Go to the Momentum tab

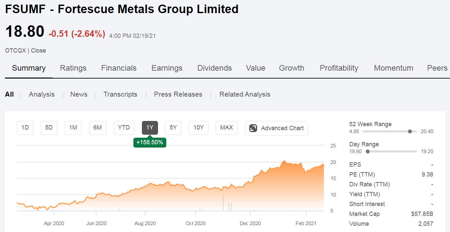pos(393,68)
